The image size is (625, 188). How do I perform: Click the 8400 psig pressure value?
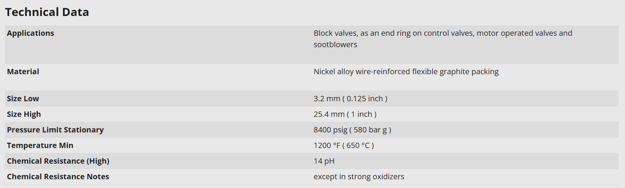tap(330, 130)
